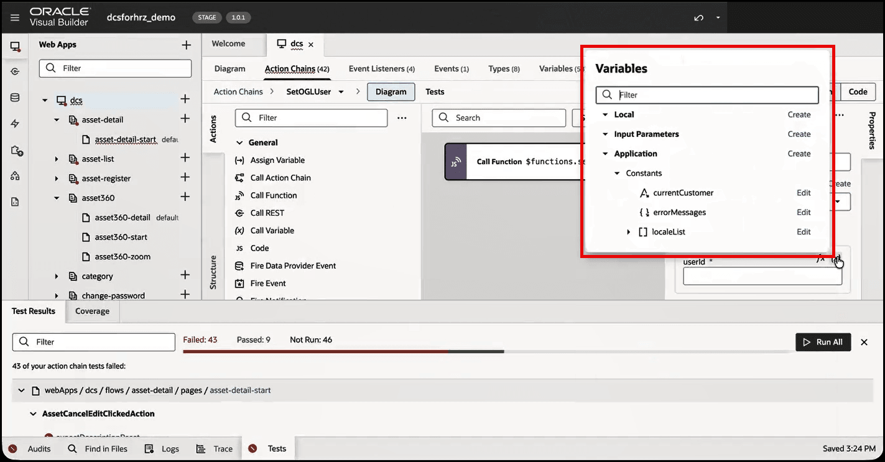
Task: Expand the category tree node
Action: 57,276
